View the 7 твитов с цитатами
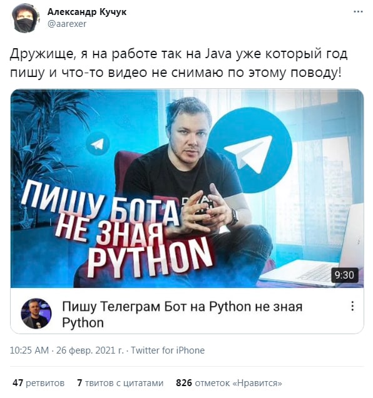This screenshot has width=373, height=398. [x=120, y=383]
